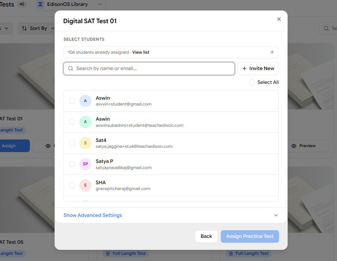
Task: Click the magnifier icon in student search
Action: pyautogui.click(x=71, y=68)
